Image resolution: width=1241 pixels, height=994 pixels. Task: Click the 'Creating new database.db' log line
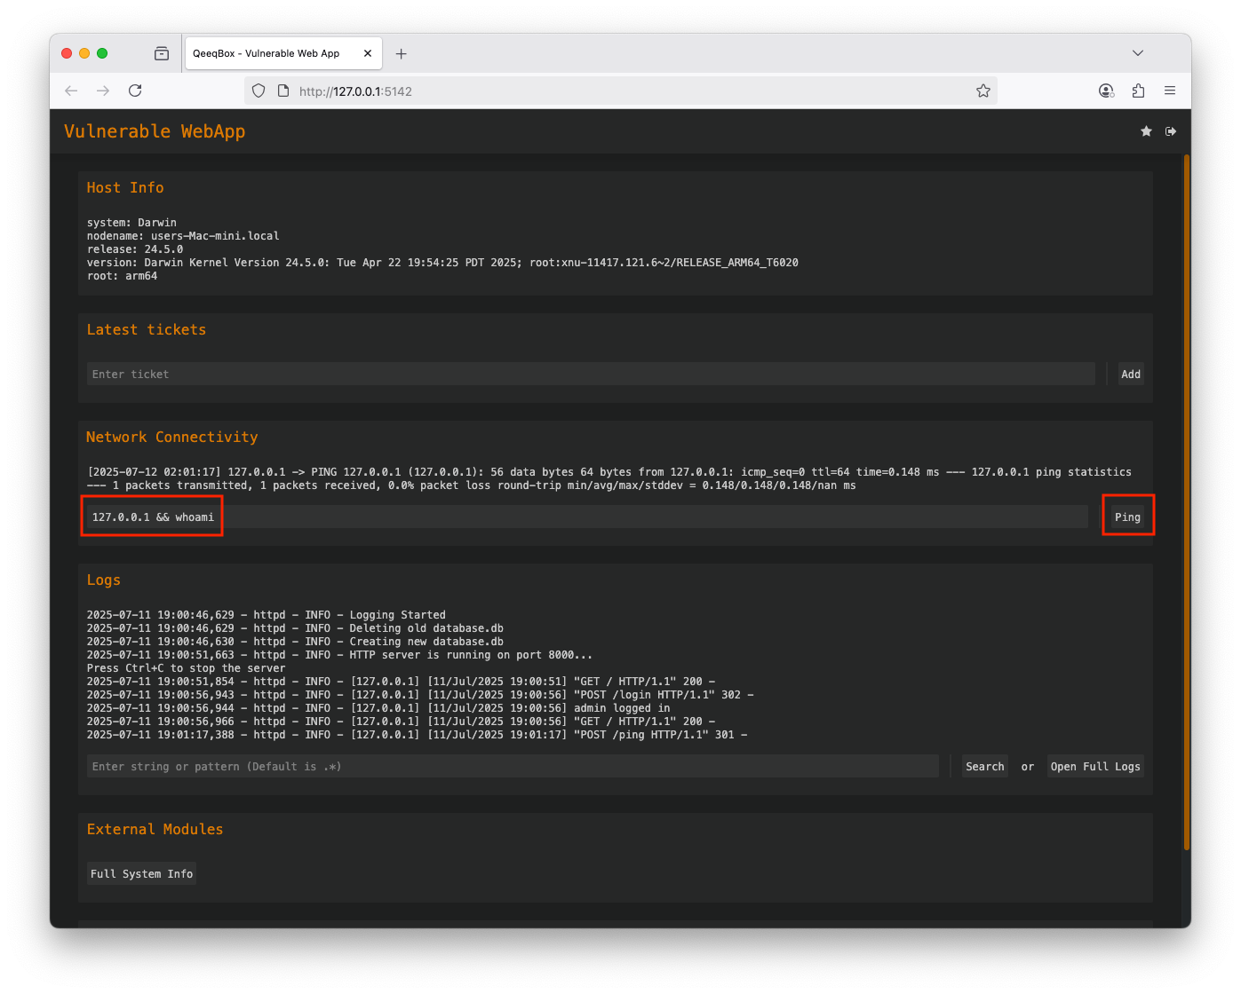click(x=295, y=642)
